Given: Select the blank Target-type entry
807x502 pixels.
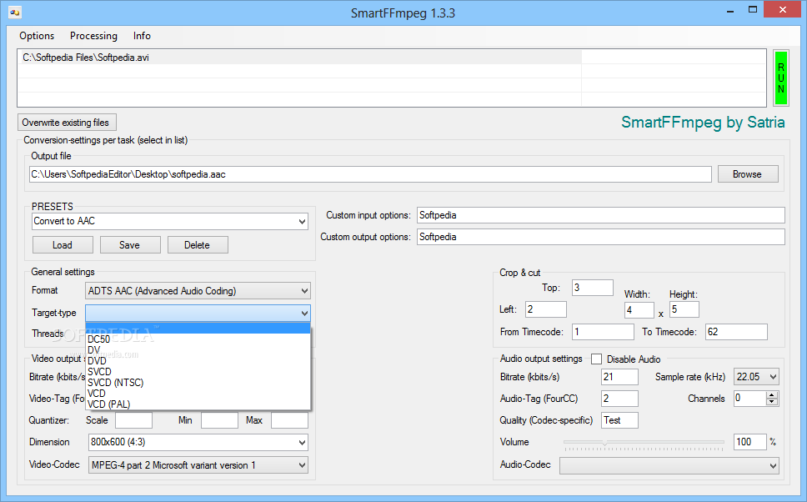Looking at the screenshot, I should (198, 329).
